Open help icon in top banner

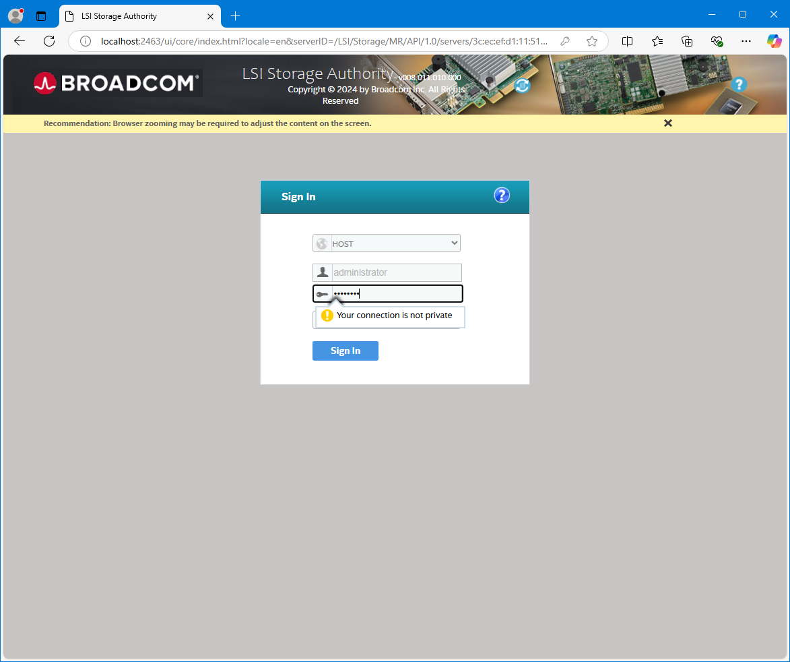[739, 84]
